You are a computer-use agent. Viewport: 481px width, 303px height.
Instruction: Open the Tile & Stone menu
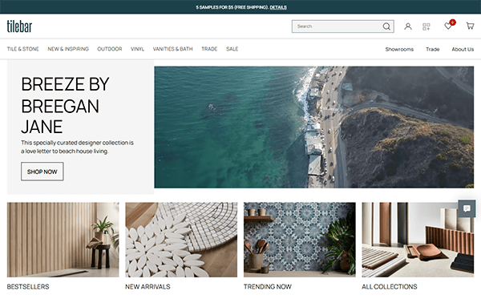coord(23,49)
